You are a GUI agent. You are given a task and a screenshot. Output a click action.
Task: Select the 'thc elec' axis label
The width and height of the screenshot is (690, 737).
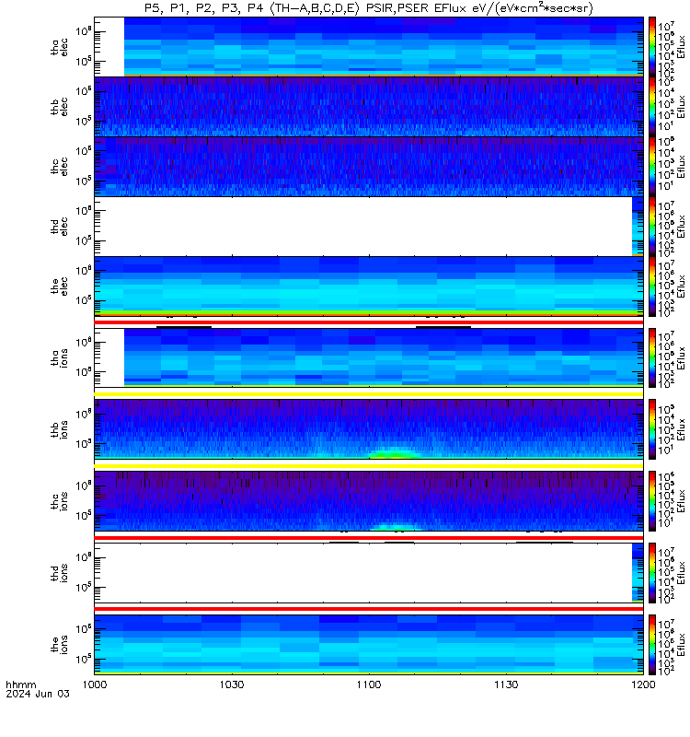pos(59,167)
